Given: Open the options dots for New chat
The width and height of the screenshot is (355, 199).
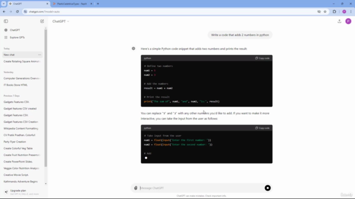Looking at the screenshot, I should coord(39,55).
